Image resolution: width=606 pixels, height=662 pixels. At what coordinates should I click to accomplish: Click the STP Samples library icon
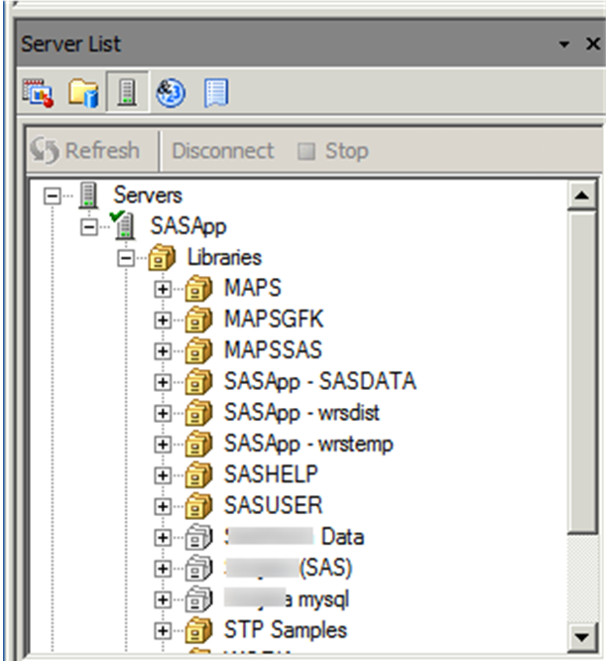198,630
